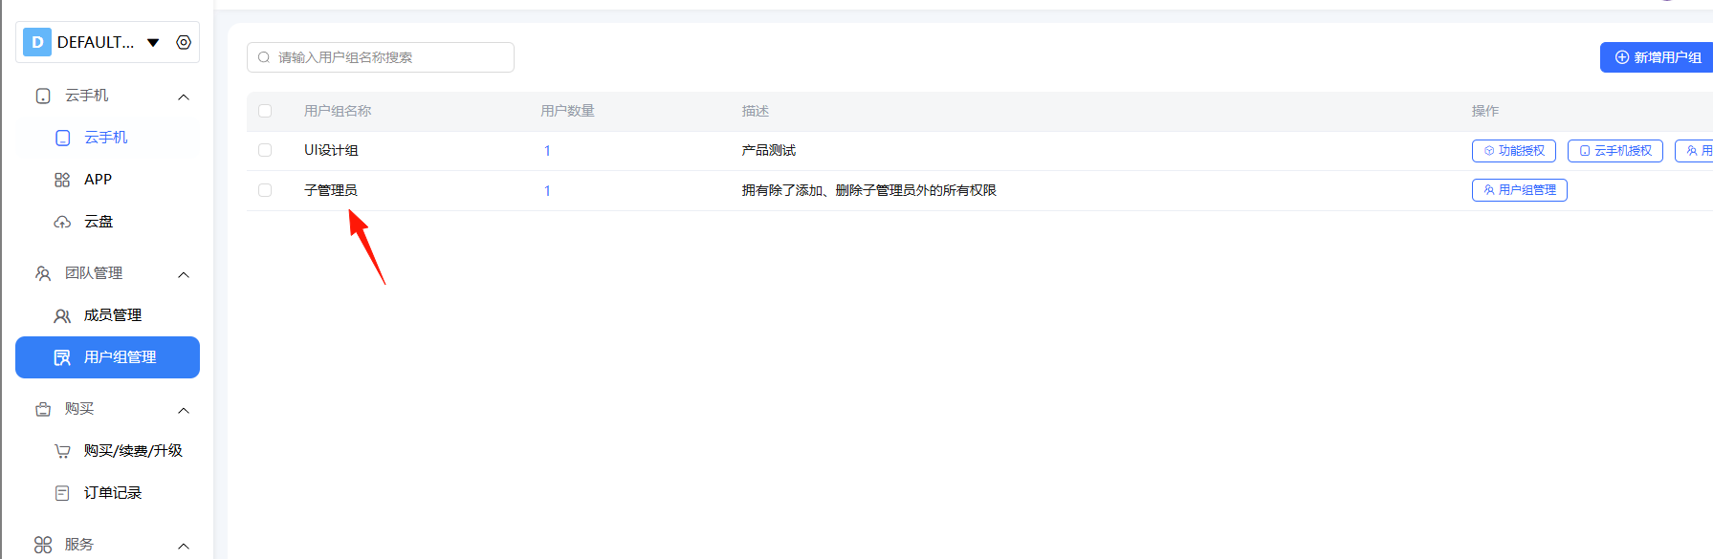This screenshot has height=559, width=1713.
Task: Click the 新增用户组 button
Action: (1658, 57)
